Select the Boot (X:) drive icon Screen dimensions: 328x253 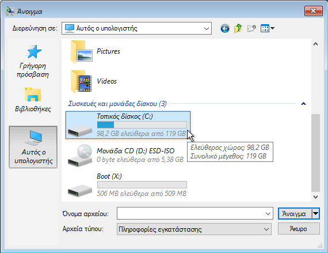click(x=80, y=190)
